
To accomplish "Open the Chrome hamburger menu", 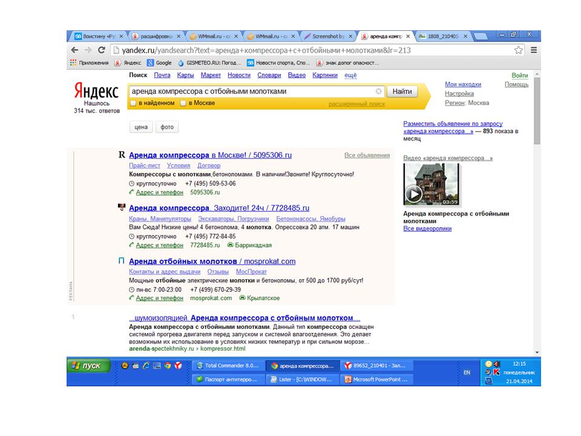I will (534, 50).
